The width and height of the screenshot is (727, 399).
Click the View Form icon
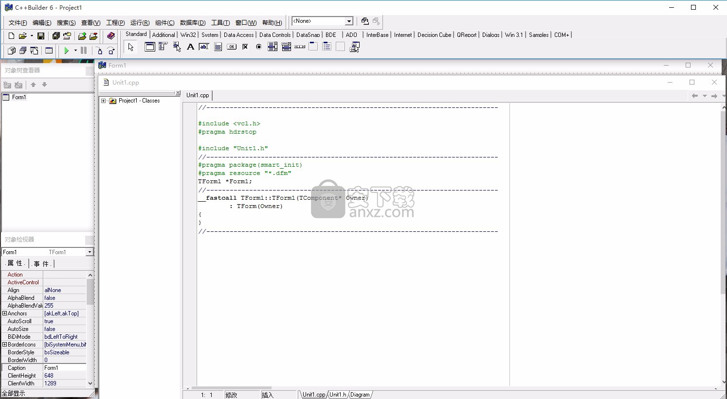pyautogui.click(x=22, y=51)
